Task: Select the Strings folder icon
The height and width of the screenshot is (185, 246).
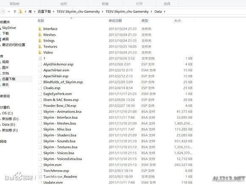Action: pos(40,40)
